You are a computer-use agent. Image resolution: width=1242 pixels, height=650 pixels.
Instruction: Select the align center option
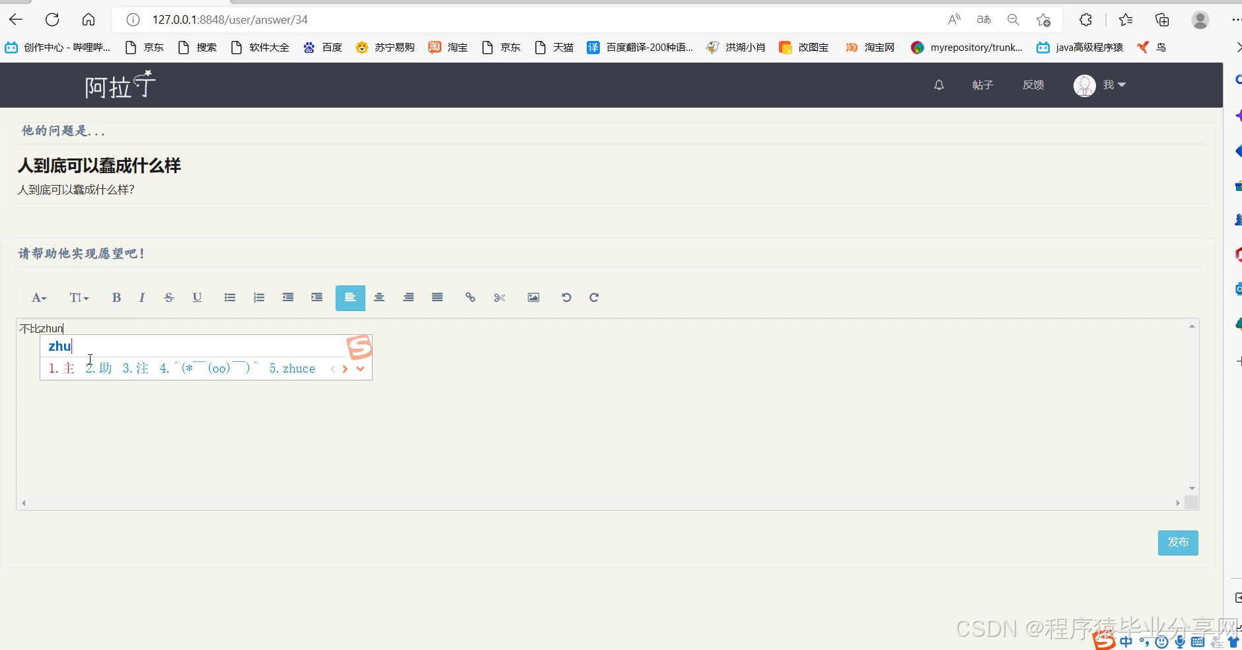379,298
